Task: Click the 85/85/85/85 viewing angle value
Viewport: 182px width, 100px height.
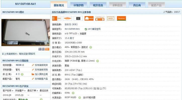Action: tap(85, 88)
